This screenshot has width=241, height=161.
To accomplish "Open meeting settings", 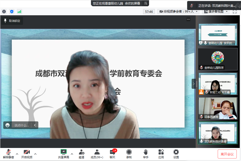I will (x=176, y=154).
